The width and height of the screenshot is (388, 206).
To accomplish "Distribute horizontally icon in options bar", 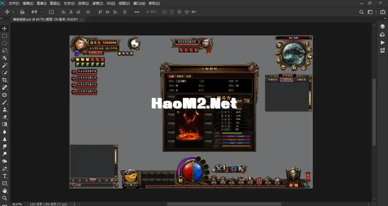I will 124,12.
